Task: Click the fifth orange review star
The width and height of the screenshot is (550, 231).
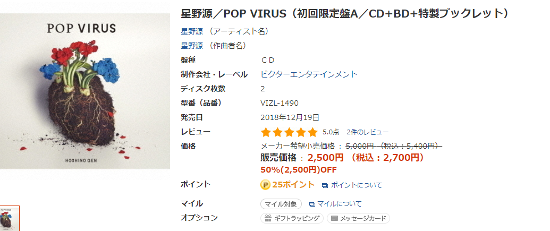Action: [x=312, y=132]
